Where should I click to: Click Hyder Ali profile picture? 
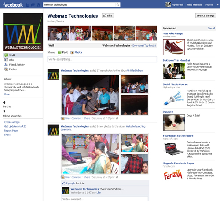tap(168, 5)
